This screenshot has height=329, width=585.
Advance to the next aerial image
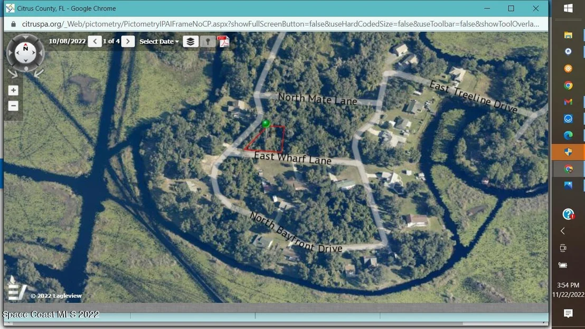pyautogui.click(x=128, y=41)
